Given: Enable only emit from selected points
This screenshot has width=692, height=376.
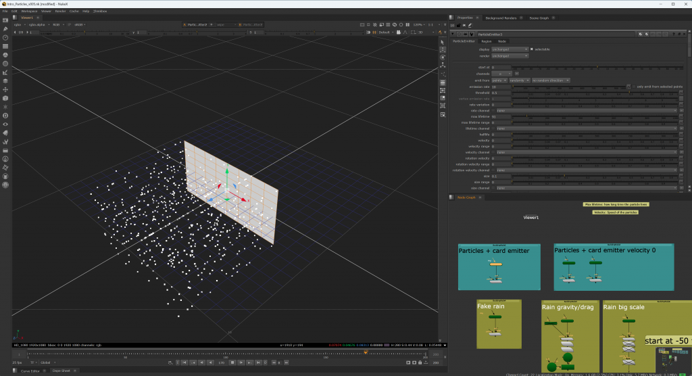Looking at the screenshot, I should tap(634, 87).
